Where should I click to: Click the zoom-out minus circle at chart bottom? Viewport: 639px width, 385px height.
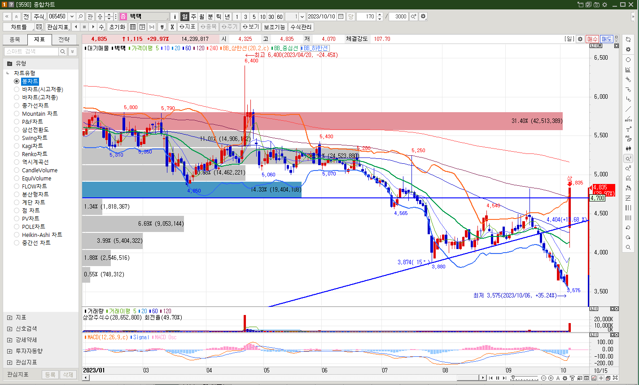(544, 378)
